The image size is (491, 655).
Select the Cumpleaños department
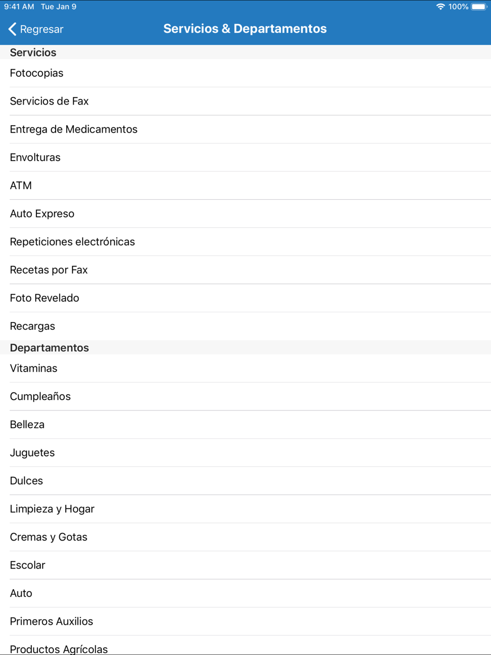click(245, 396)
